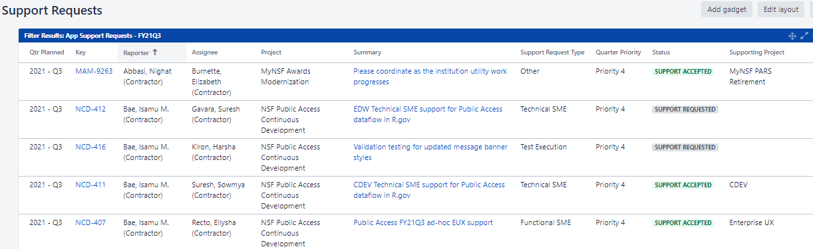Image resolution: width=813 pixels, height=249 pixels.
Task: Sort by Quarter Priority column header
Action: tap(618, 52)
